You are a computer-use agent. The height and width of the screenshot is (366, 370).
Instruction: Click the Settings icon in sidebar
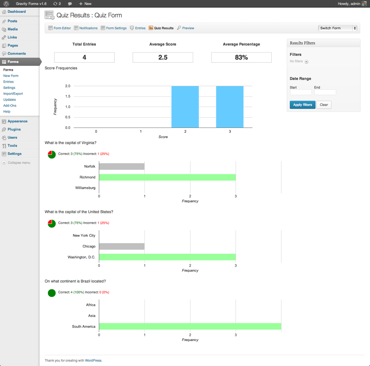click(4, 154)
